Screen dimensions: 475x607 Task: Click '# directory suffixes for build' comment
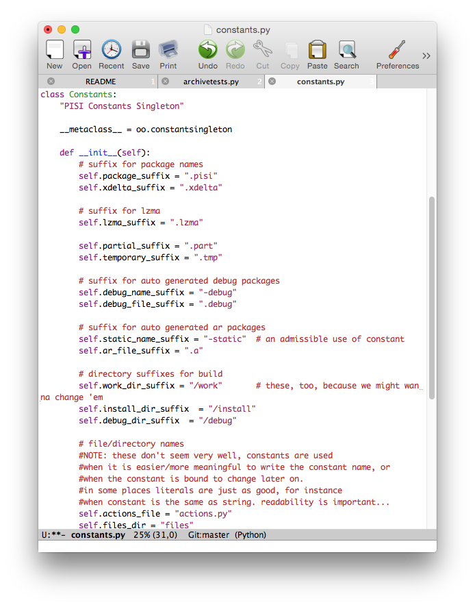click(x=151, y=373)
